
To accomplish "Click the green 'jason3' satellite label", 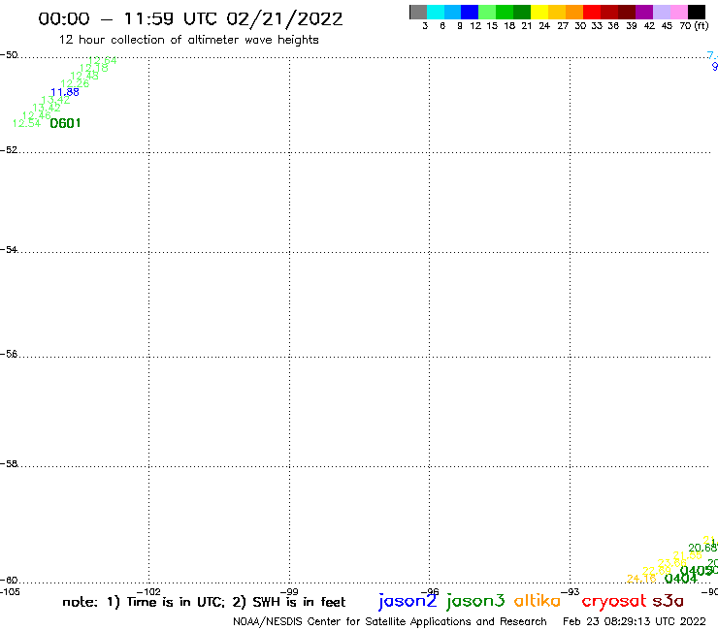I will pyautogui.click(x=475, y=602).
